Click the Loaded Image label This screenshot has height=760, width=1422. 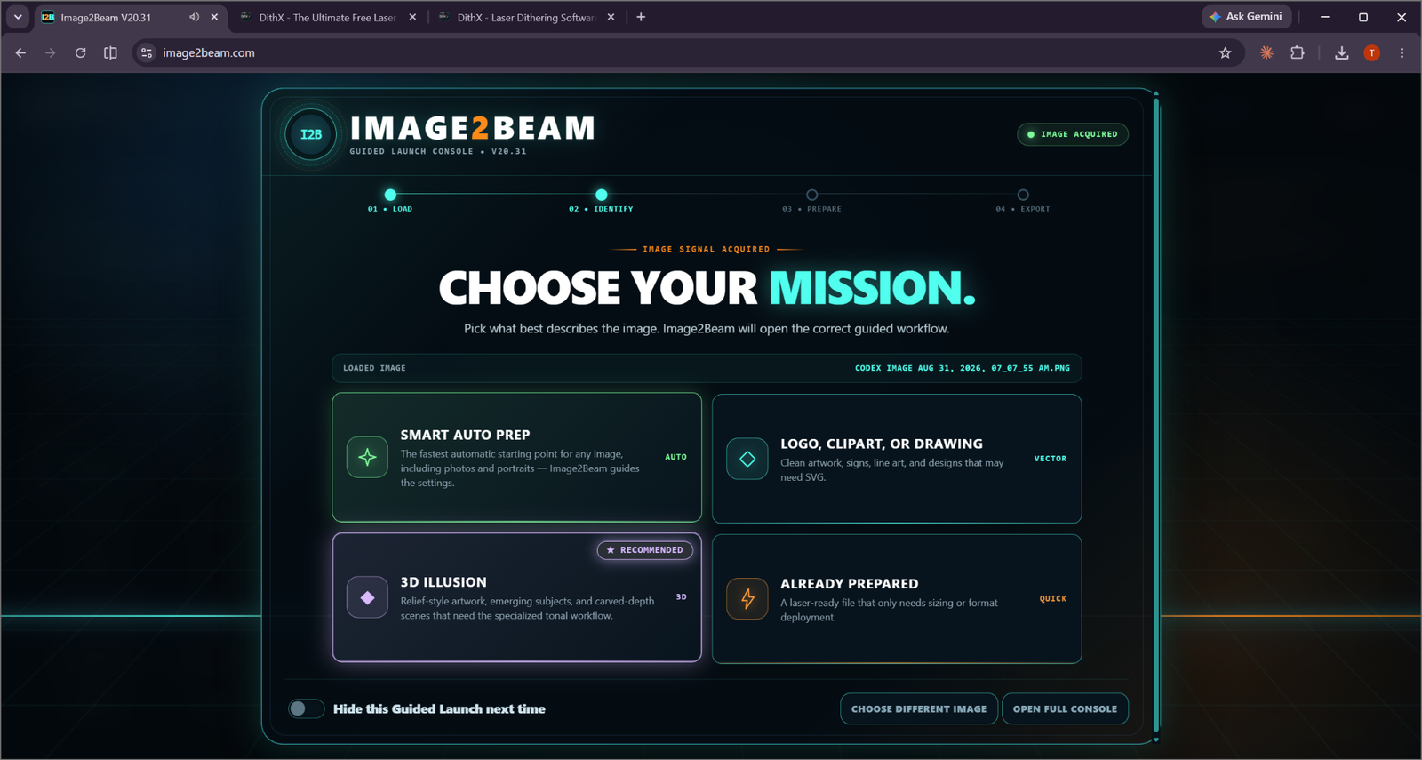[374, 368]
